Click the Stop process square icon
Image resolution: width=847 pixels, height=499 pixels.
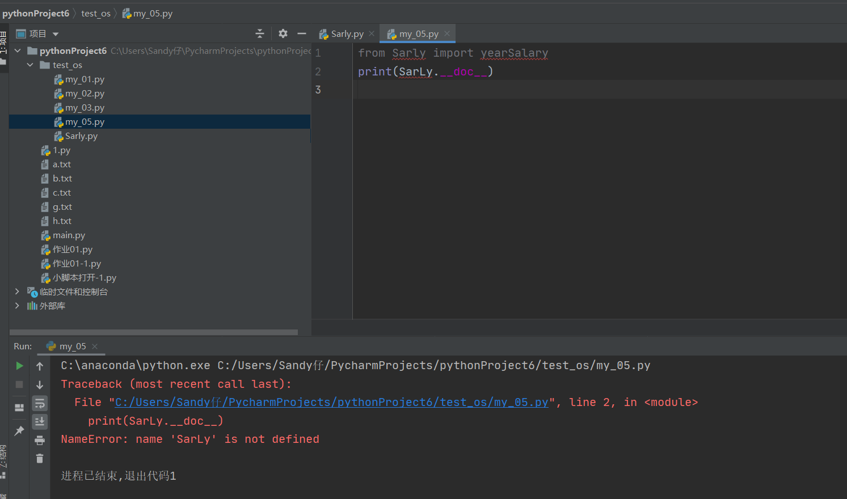point(19,384)
